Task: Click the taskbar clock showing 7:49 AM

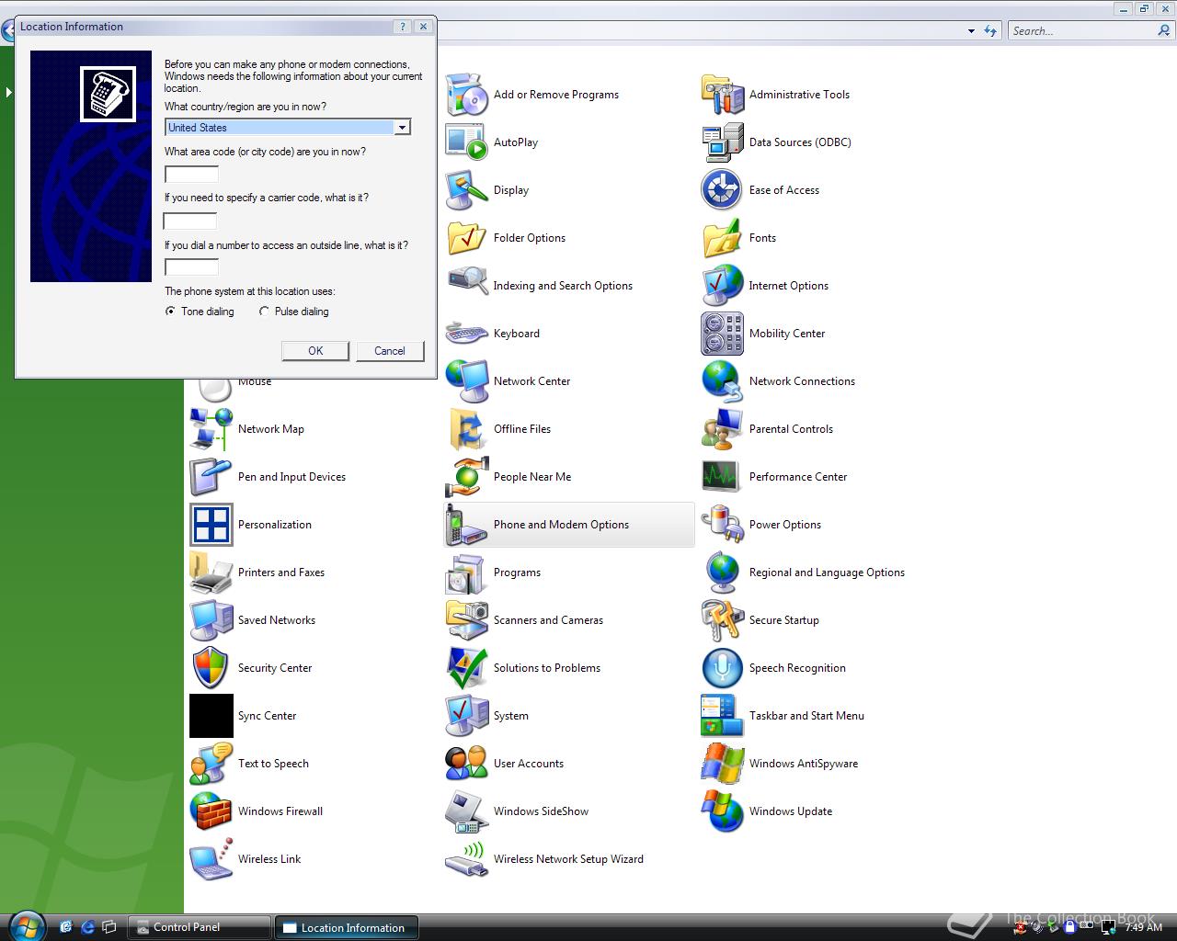Action: pos(1144,928)
